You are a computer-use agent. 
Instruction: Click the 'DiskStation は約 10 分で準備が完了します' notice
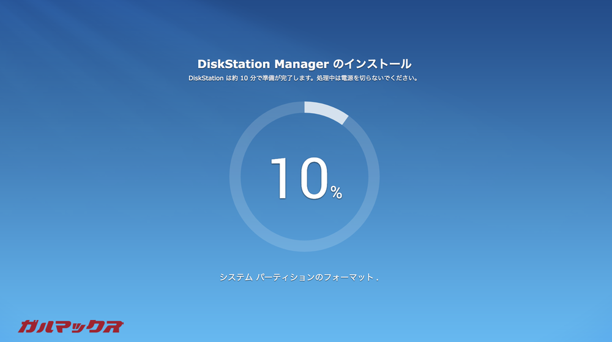304,78
